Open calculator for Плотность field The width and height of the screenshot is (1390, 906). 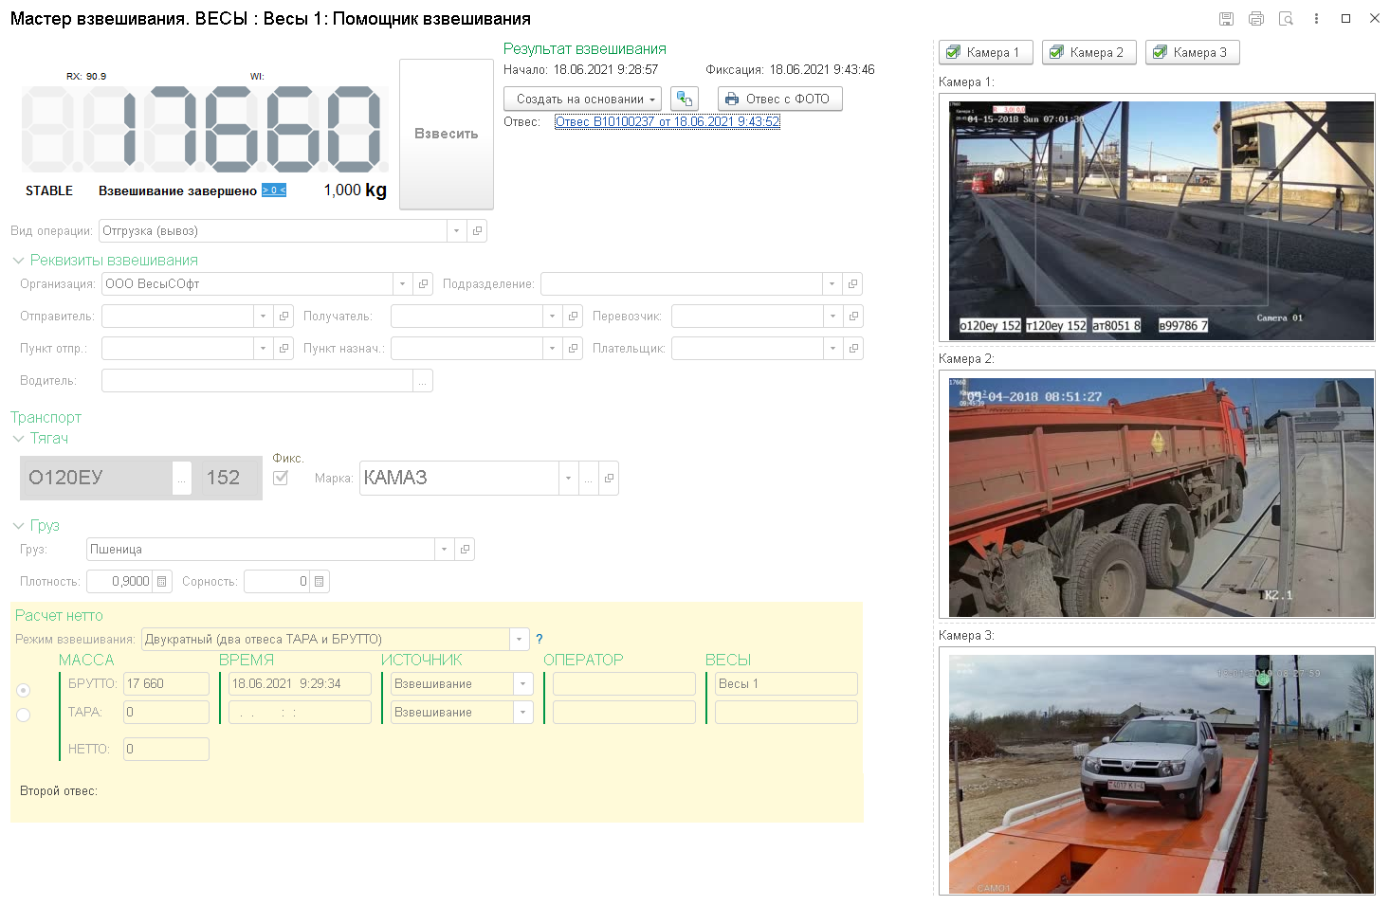[x=162, y=582]
